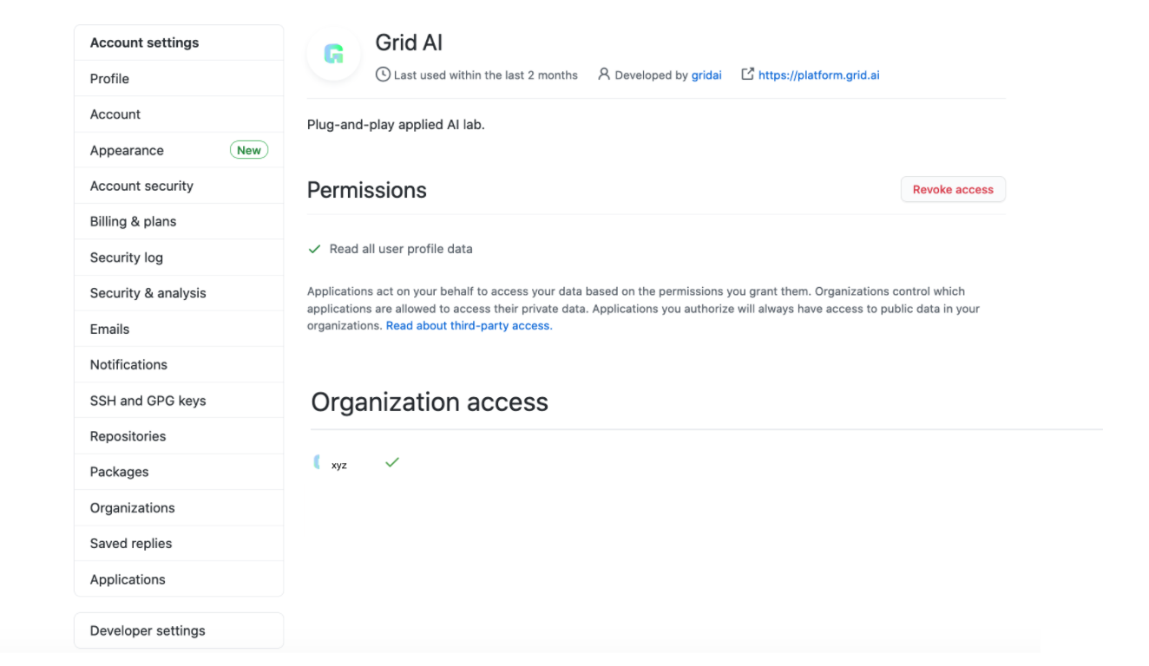Go to Appearance settings

179,150
